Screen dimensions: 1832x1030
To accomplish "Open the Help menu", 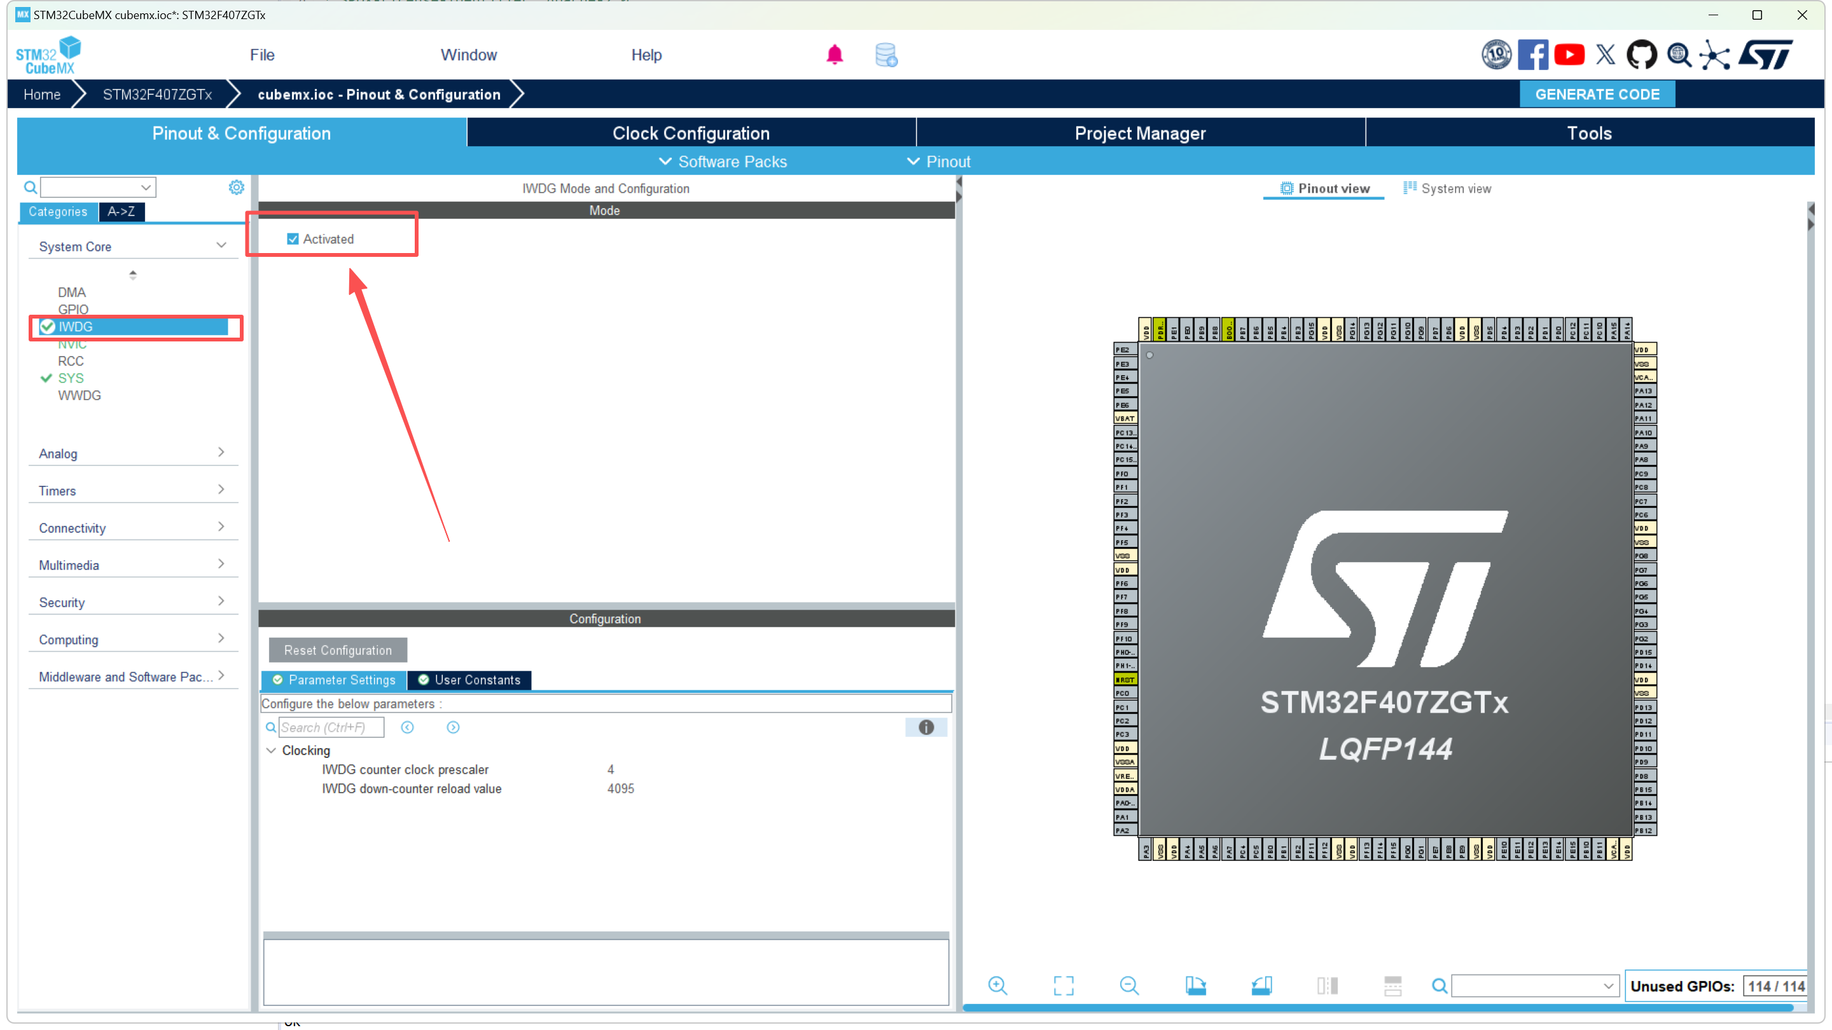I will [x=646, y=55].
